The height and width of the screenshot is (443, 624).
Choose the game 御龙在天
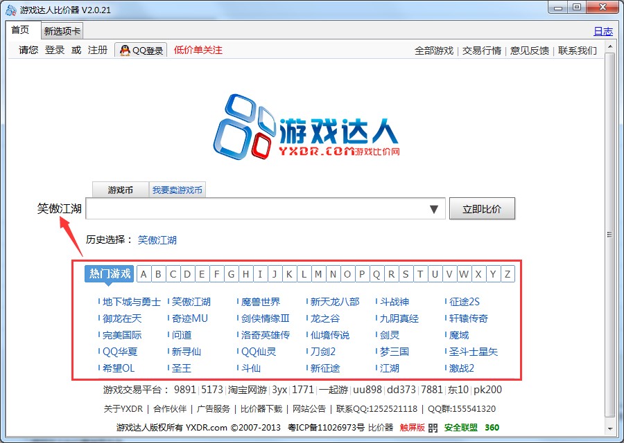click(x=122, y=318)
